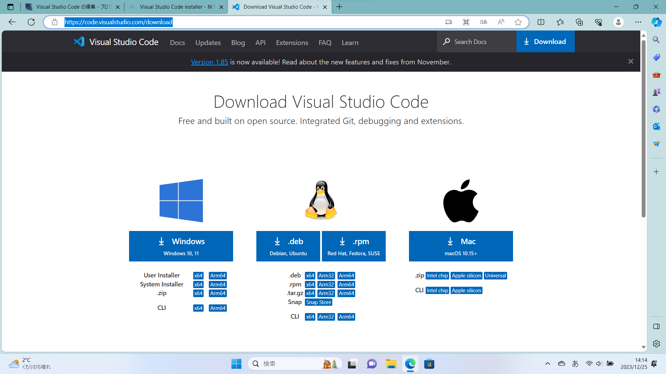View site information via lock icon
666x374 pixels.
(x=54, y=22)
